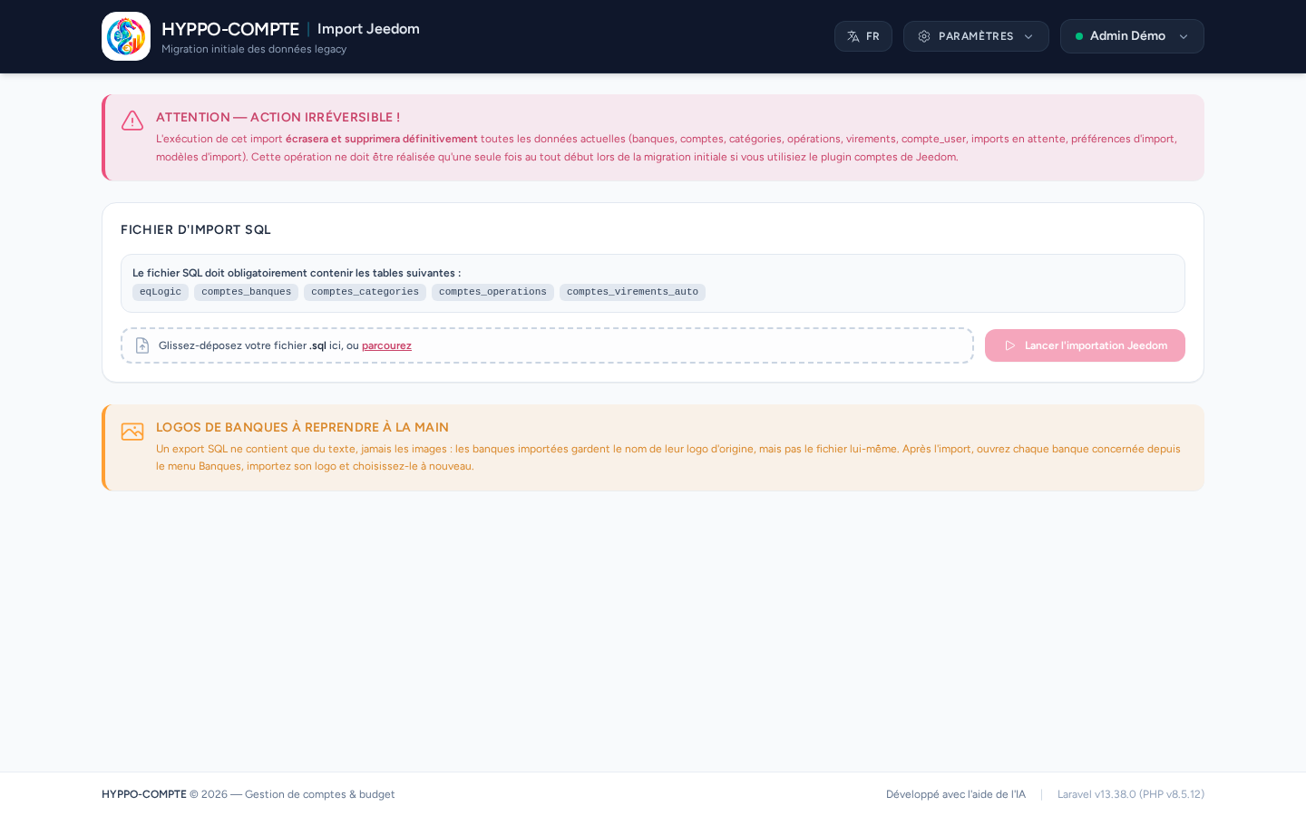This screenshot has width=1306, height=816.
Task: Click the green status dot near Admin Démo
Action: [1079, 36]
